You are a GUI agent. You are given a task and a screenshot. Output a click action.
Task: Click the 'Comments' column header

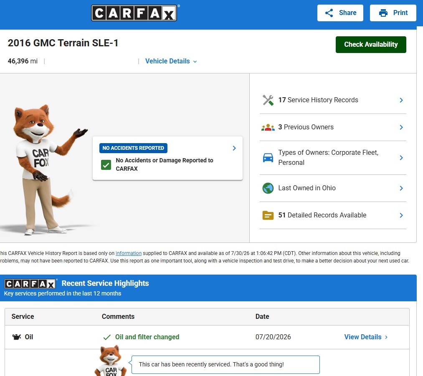[x=118, y=316]
